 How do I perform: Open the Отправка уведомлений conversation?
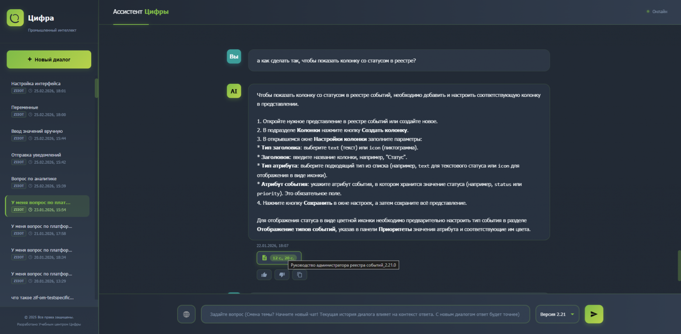[47, 158]
